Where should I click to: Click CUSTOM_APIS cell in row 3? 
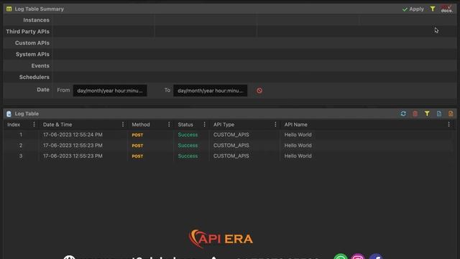(x=231, y=156)
